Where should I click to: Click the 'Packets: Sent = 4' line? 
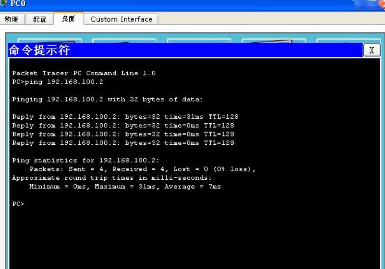click(142, 169)
